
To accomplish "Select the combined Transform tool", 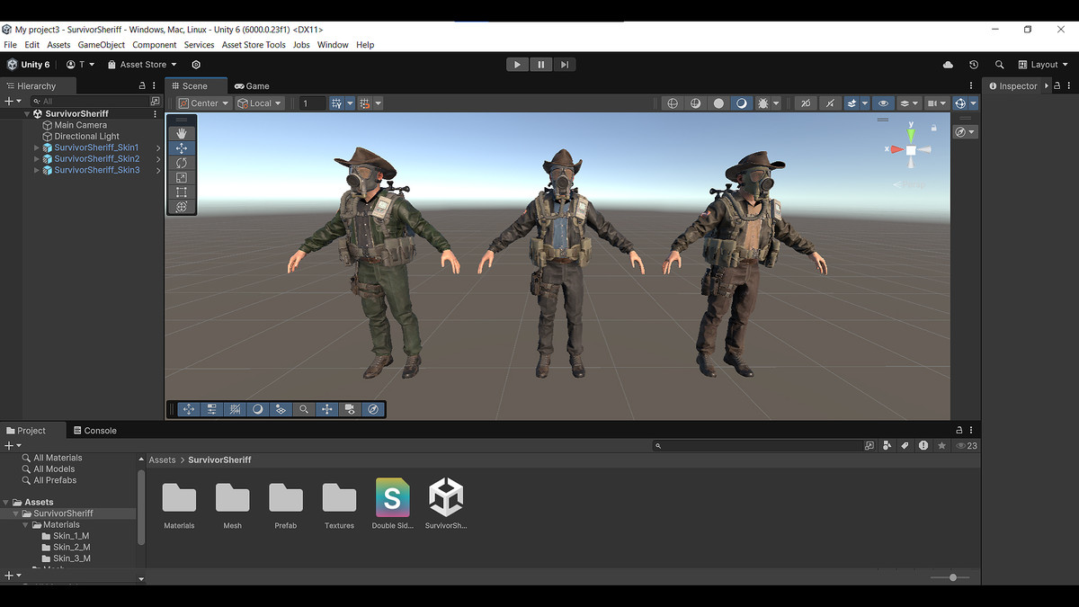I will pos(181,207).
